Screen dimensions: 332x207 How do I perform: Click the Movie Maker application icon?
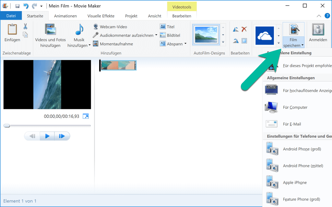coord(5,6)
